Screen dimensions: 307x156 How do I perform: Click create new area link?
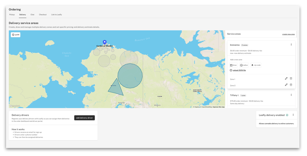pyautogui.click(x=288, y=34)
